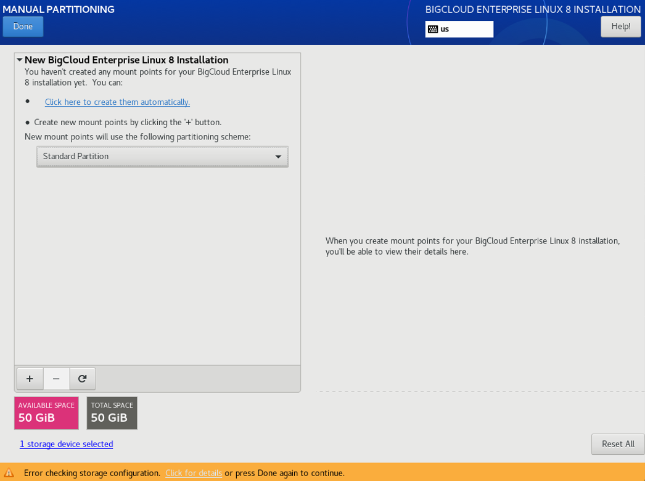Open the Click for details error link
Viewport: 645px width, 481px height.
pyautogui.click(x=194, y=473)
